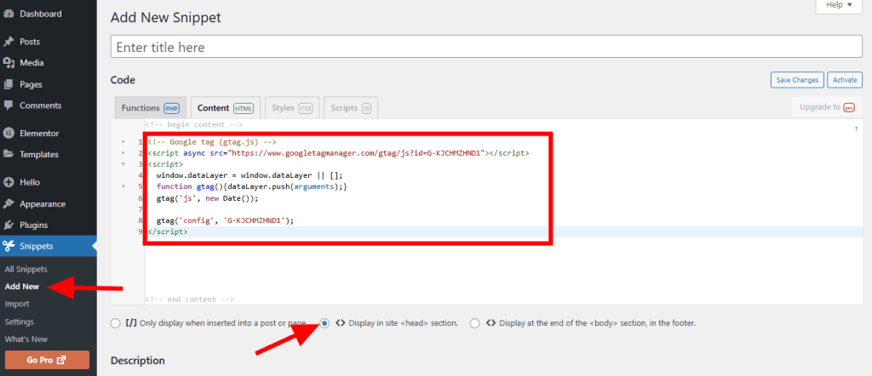The height and width of the screenshot is (376, 872).
Task: Click the Posts pin icon
Action: coord(9,42)
